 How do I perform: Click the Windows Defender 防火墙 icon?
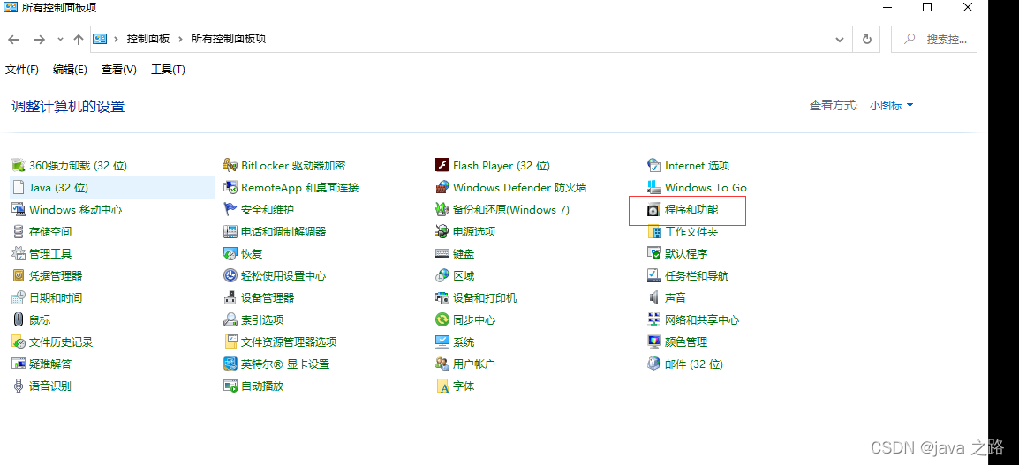[442, 188]
